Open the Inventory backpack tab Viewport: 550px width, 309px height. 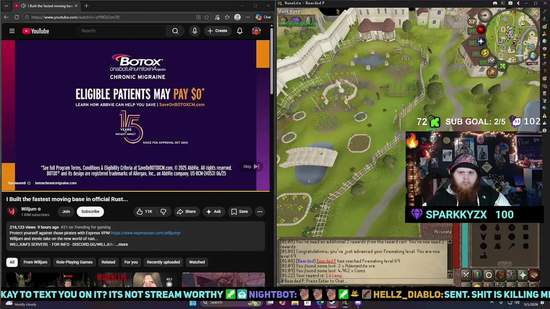point(500,275)
